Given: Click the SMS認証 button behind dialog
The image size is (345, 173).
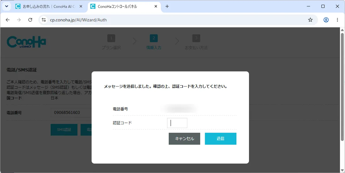Looking at the screenshot, I should (x=64, y=130).
